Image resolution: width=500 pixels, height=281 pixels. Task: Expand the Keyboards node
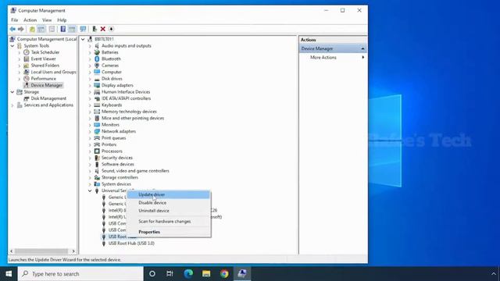[90, 105]
